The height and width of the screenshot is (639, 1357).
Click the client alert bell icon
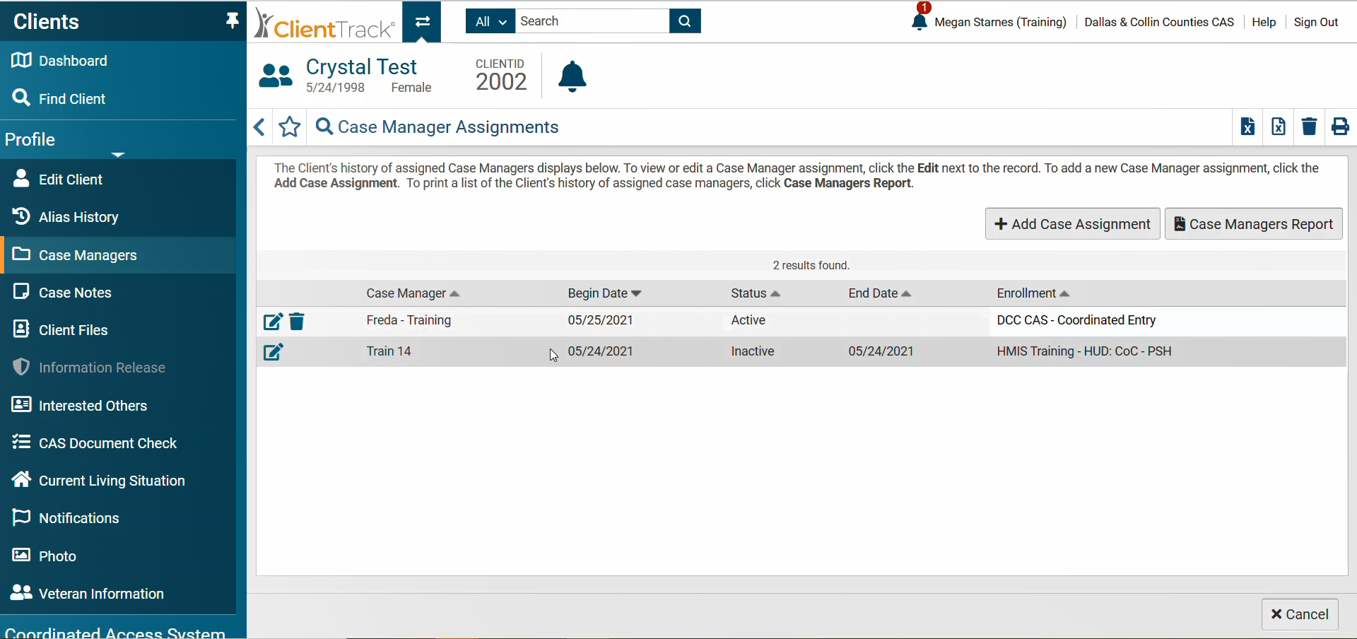572,76
